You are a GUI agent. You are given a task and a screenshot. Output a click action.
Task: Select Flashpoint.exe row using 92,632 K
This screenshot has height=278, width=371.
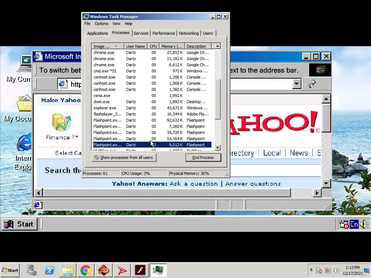tap(152, 120)
